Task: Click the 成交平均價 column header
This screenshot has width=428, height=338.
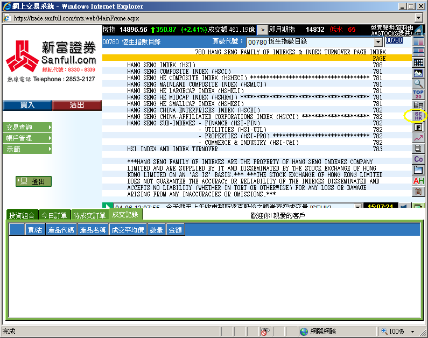Action: click(128, 230)
